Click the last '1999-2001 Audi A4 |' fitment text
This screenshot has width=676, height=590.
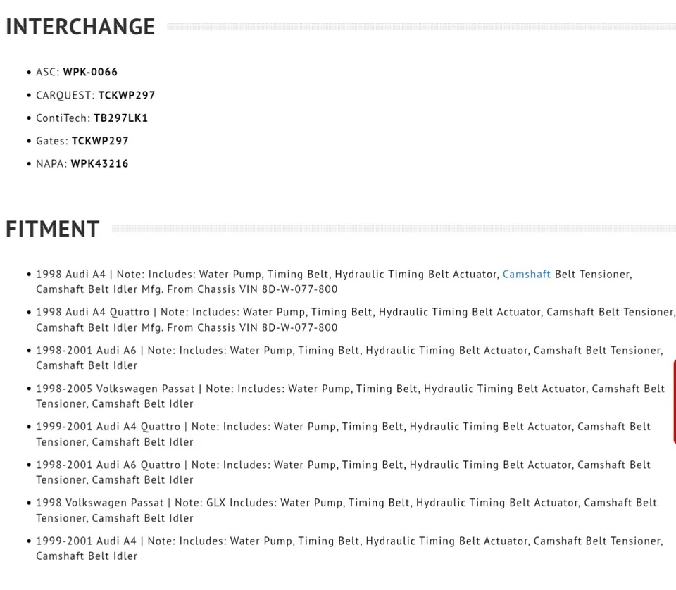click(86, 541)
